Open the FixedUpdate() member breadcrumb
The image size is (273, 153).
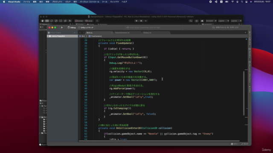click(95, 36)
